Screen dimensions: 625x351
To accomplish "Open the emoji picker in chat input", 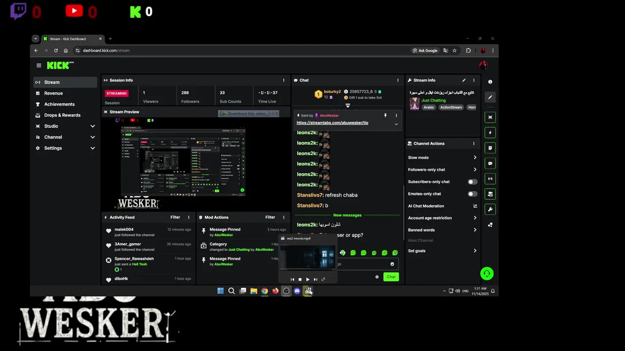I will coord(392,264).
